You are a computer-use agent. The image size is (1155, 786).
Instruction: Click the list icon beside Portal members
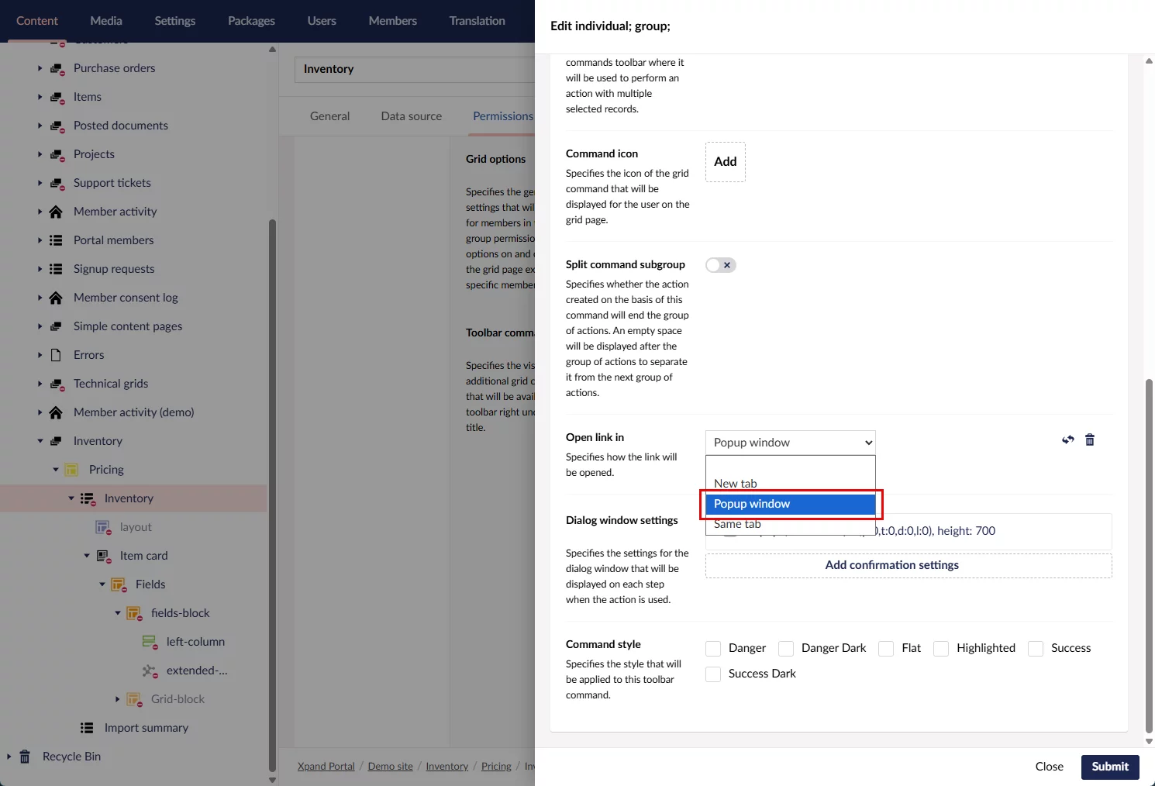click(56, 240)
